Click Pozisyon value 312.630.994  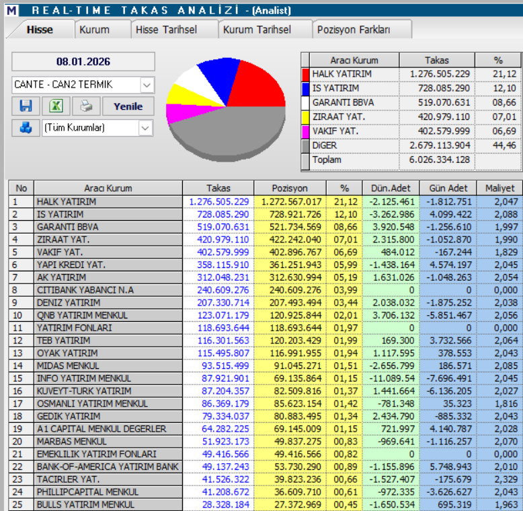295,277
